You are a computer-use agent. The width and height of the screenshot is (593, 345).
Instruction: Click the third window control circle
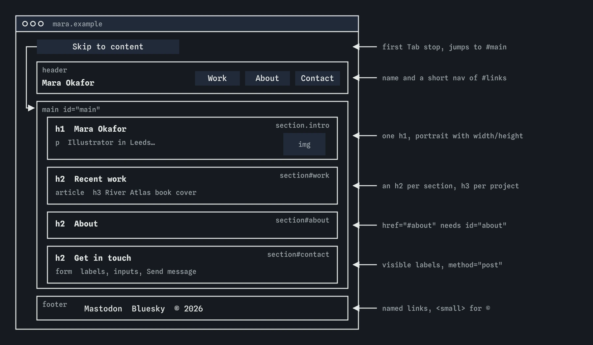pos(41,24)
